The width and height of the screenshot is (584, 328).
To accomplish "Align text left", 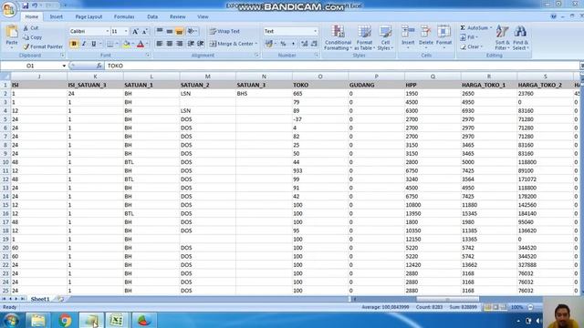I will [160, 44].
